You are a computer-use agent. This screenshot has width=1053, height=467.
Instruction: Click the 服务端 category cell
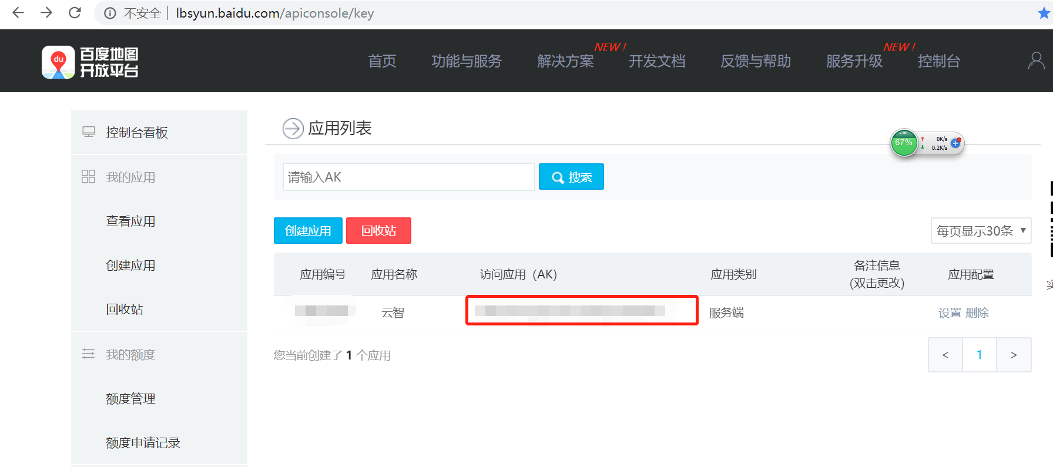point(726,313)
